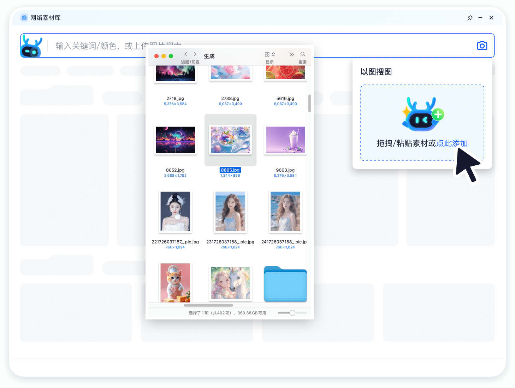Click the camera image search icon
The width and height of the screenshot is (515, 388).
482,46
